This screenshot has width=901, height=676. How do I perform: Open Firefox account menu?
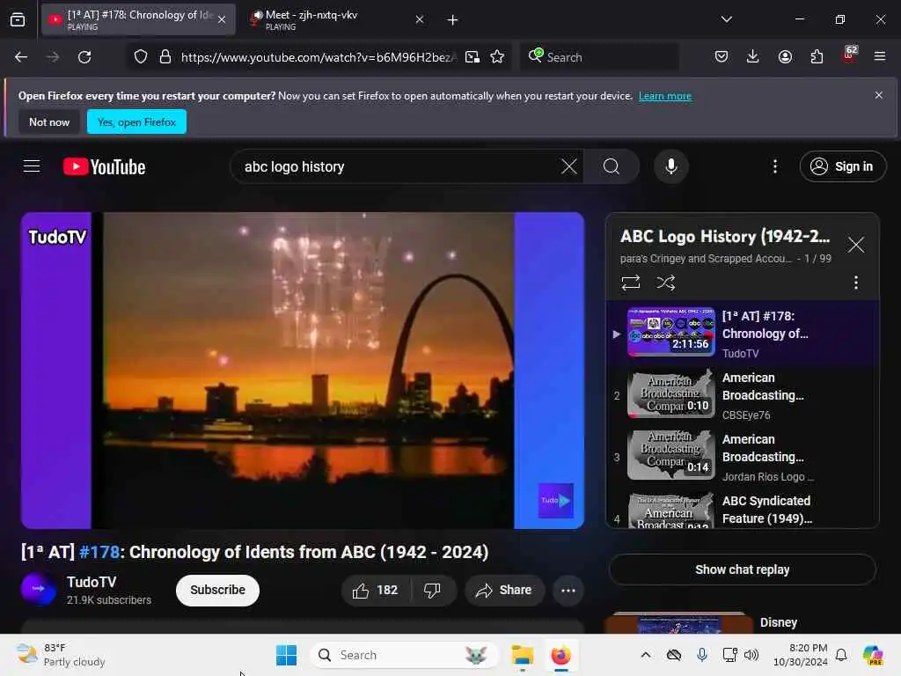[785, 56]
